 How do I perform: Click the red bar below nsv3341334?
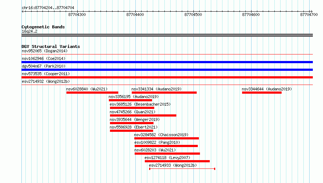click(x=164, y=93)
